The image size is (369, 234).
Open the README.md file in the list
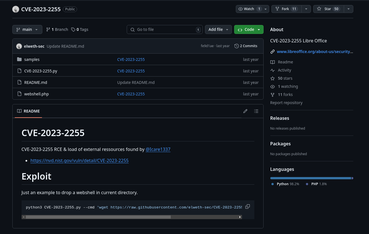click(36, 82)
